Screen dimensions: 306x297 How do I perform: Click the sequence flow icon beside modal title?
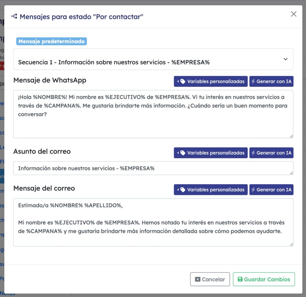[14, 16]
